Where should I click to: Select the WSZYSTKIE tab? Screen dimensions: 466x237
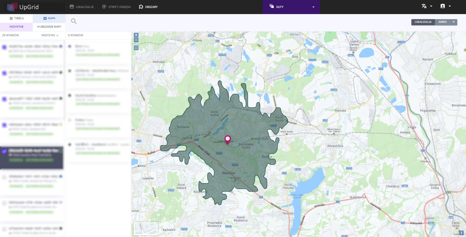coord(16,27)
